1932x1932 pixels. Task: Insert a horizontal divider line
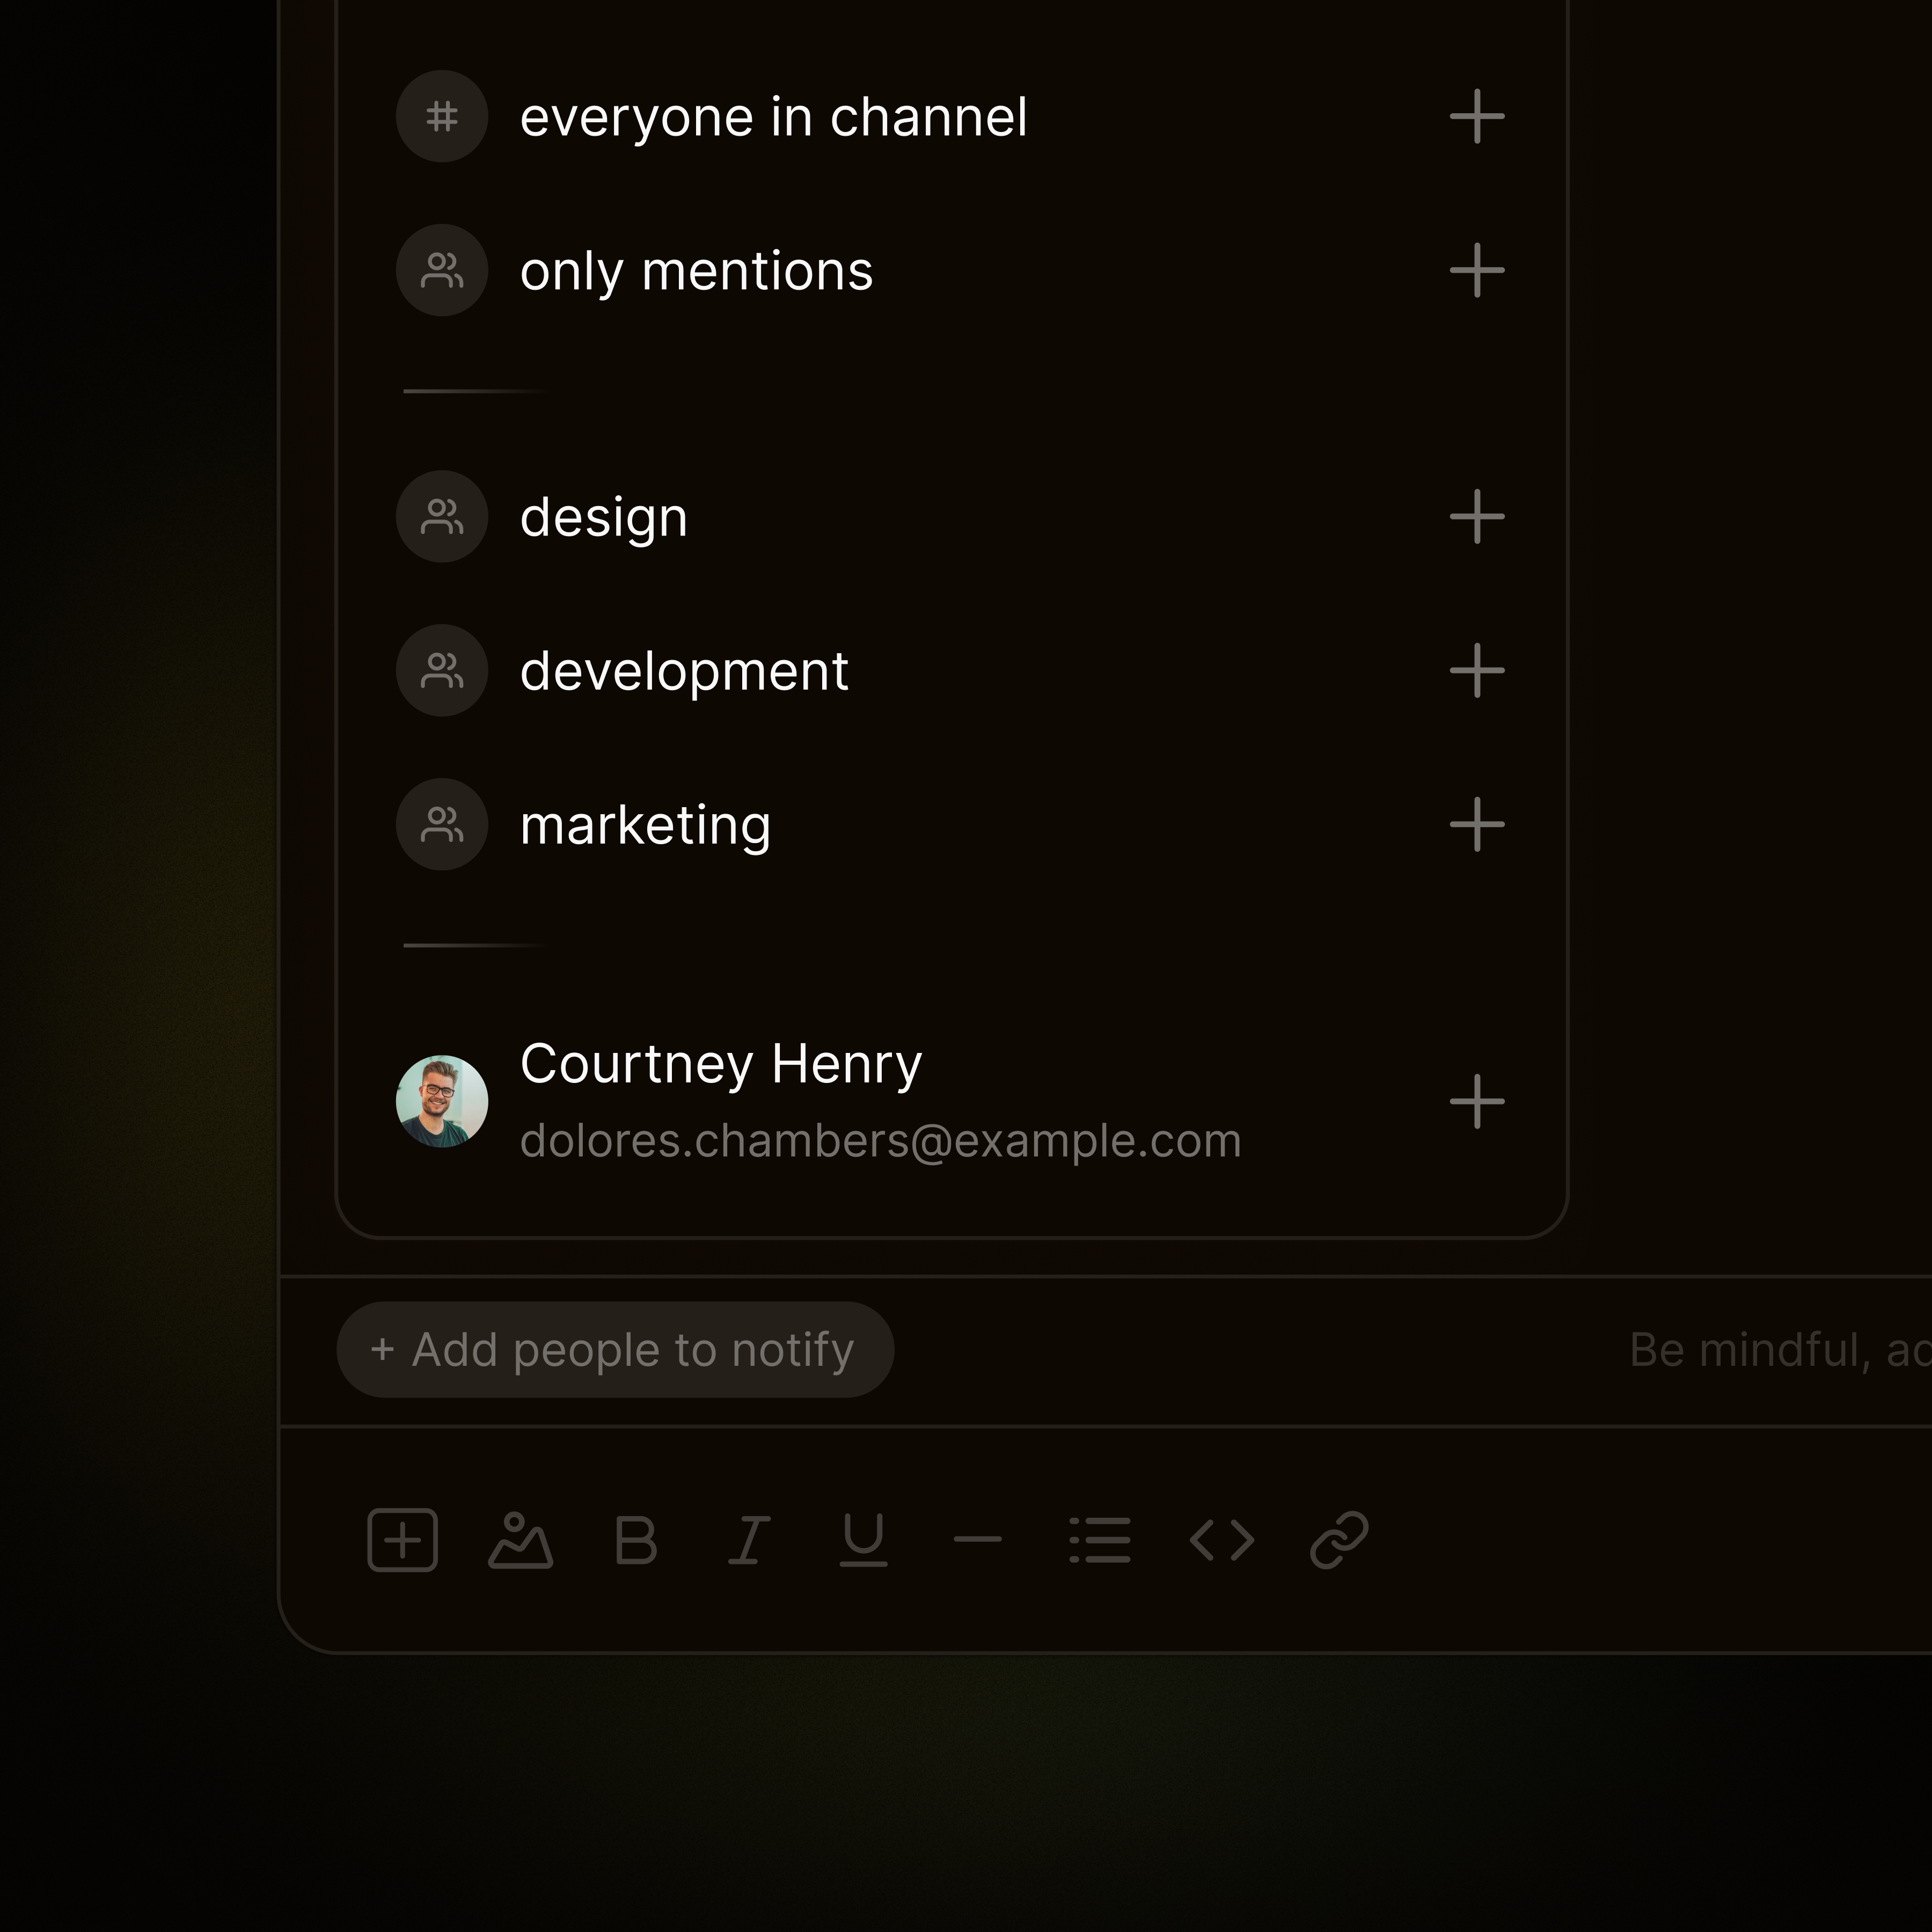pos(977,1540)
